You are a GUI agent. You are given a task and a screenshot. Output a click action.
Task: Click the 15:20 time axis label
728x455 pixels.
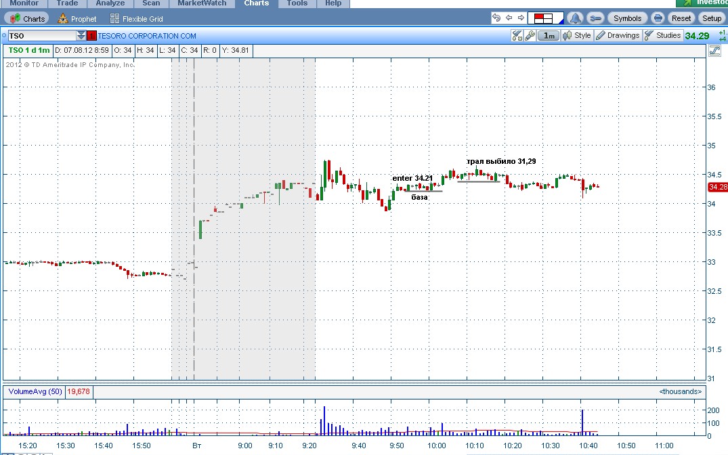pos(27,446)
